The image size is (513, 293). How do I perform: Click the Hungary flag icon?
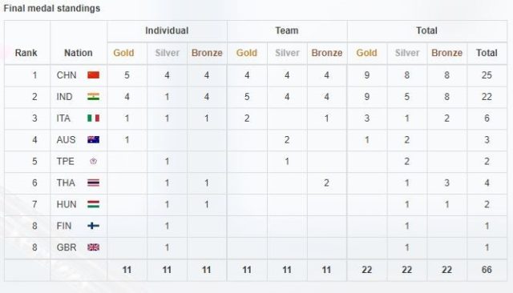pyautogui.click(x=93, y=204)
